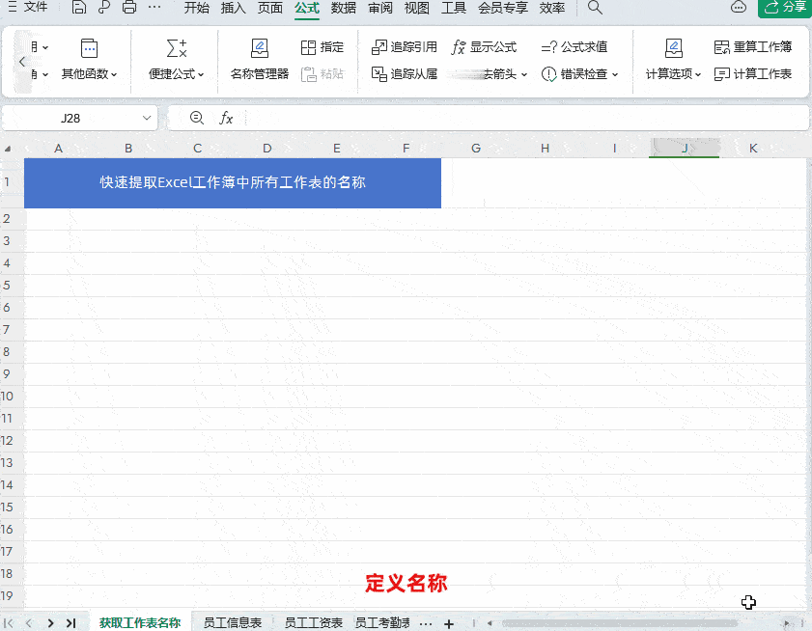Image resolution: width=812 pixels, height=631 pixels.
Task: Click 追踪从属 trace dependents
Action: tap(405, 74)
